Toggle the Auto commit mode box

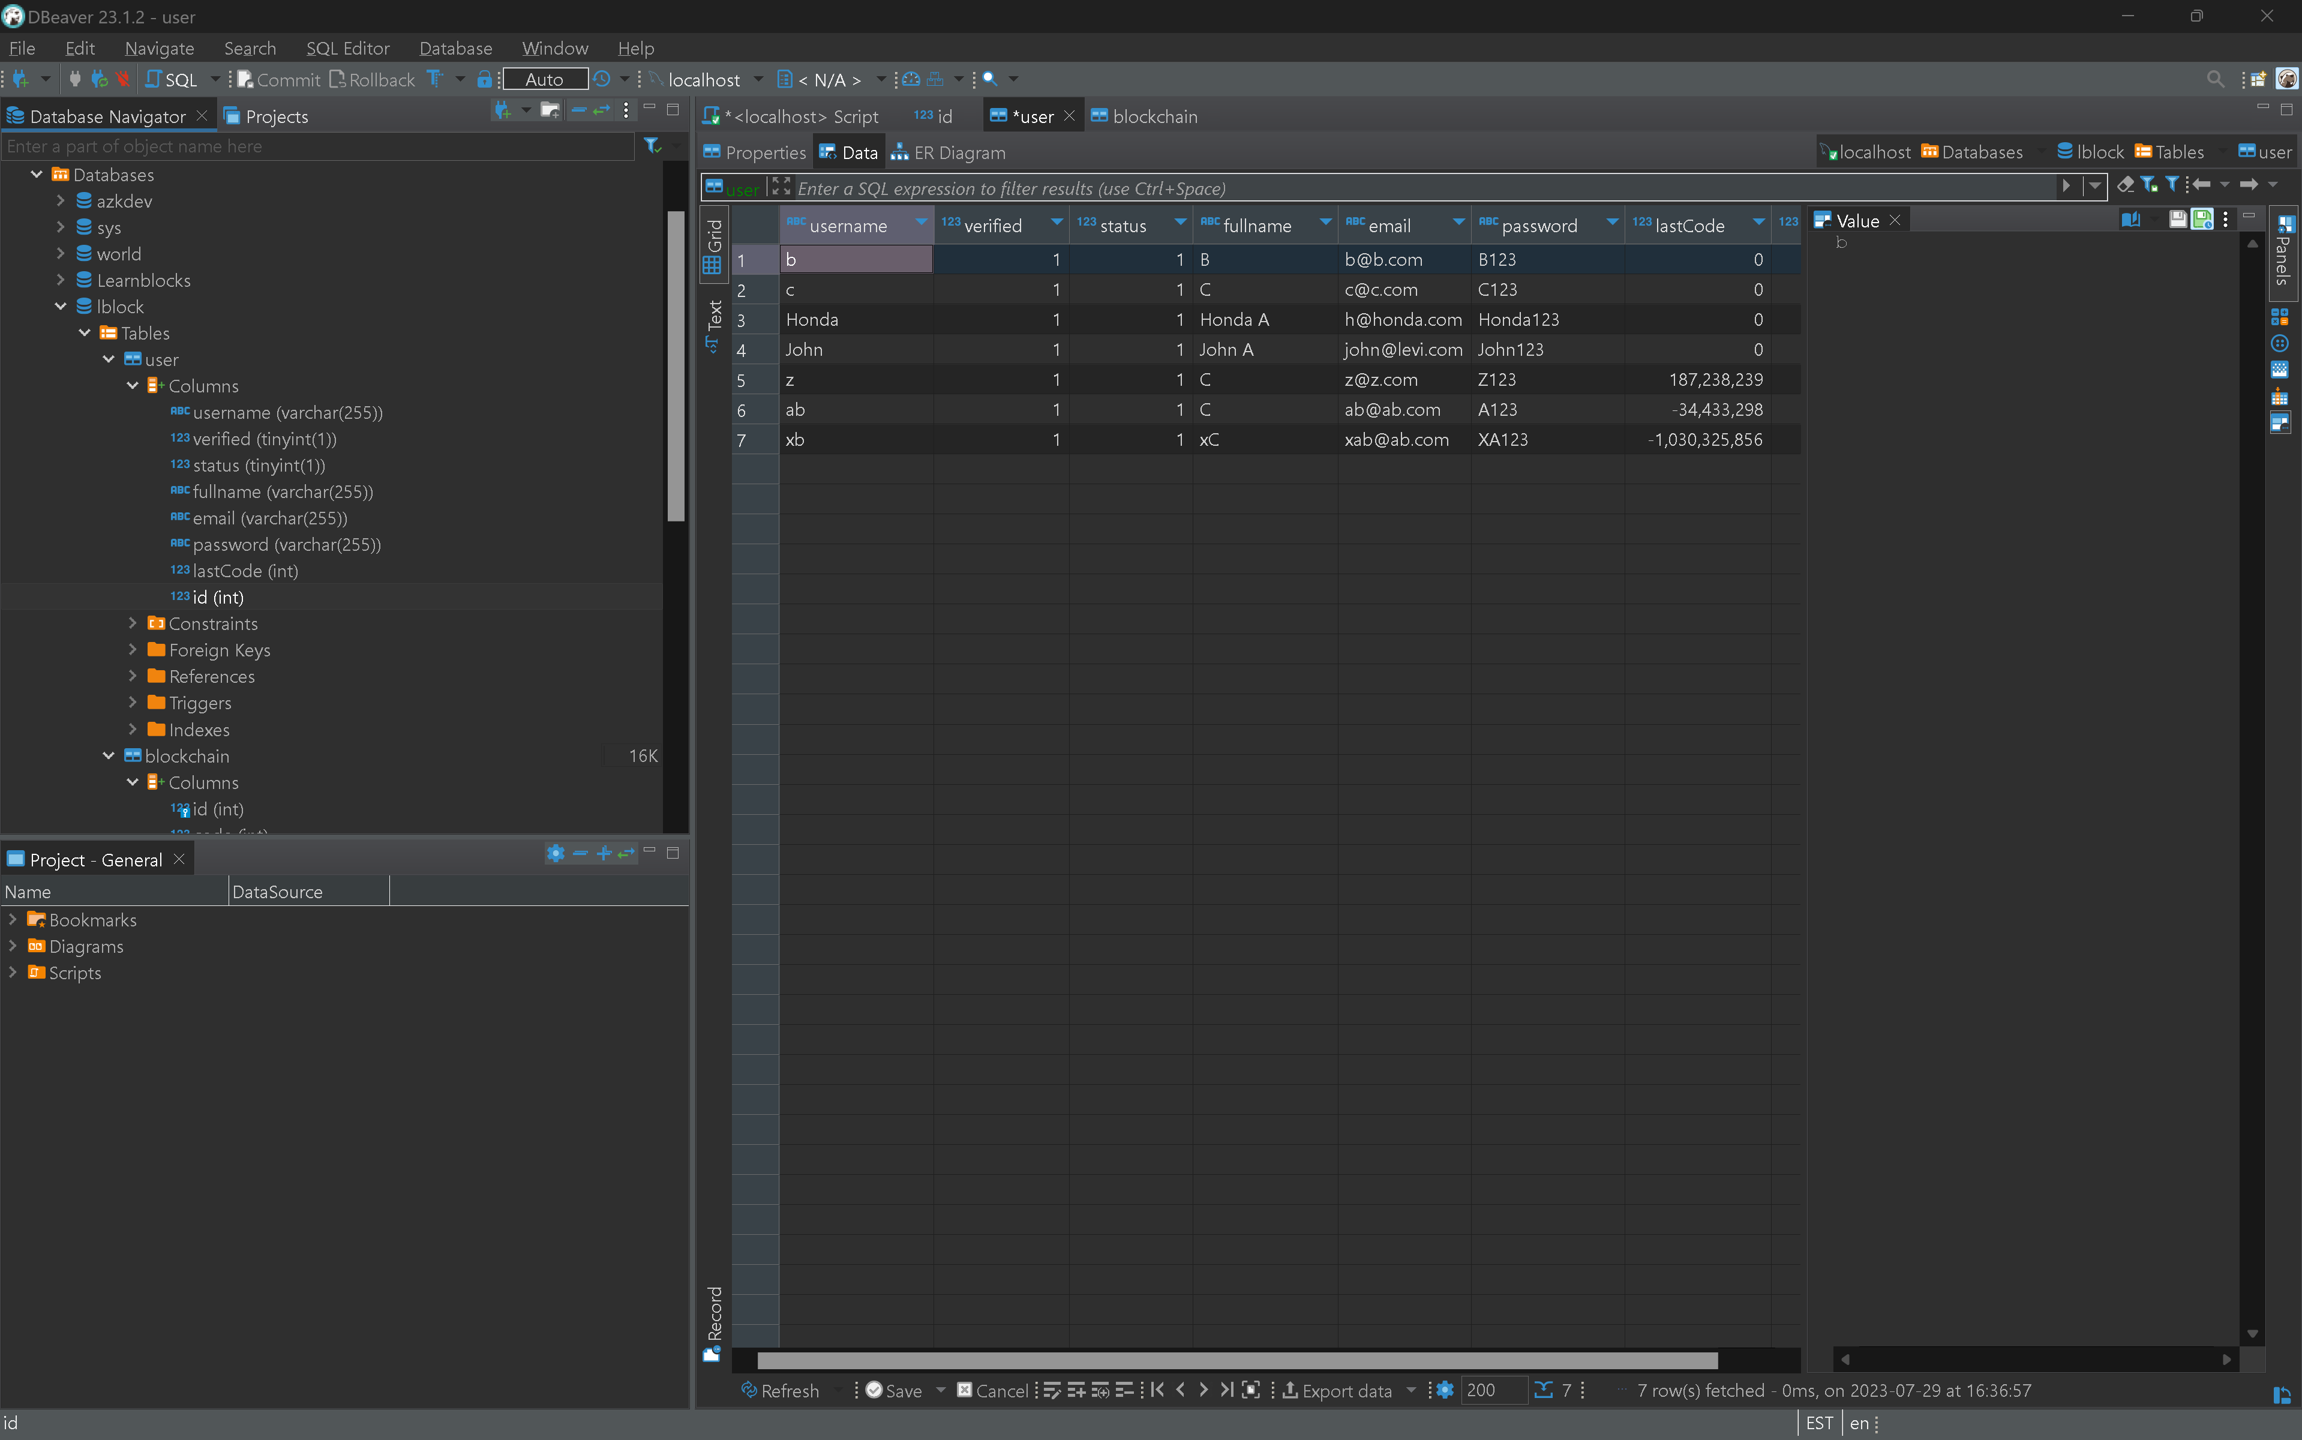tap(545, 79)
